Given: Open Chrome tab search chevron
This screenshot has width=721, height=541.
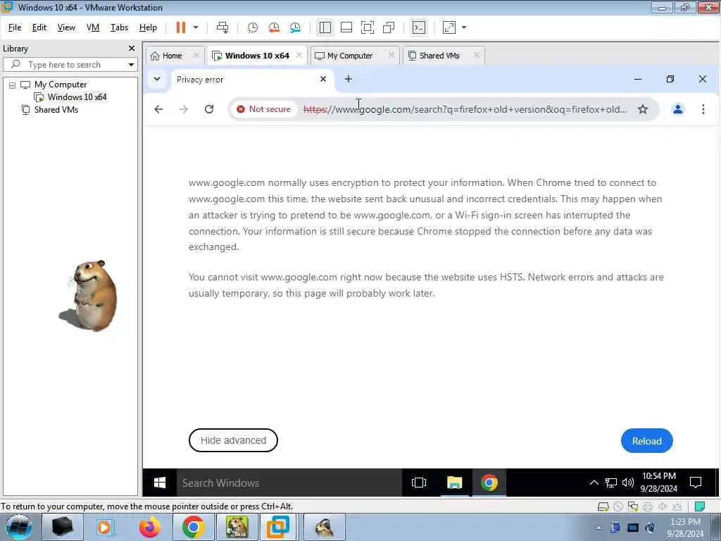Looking at the screenshot, I should [157, 79].
